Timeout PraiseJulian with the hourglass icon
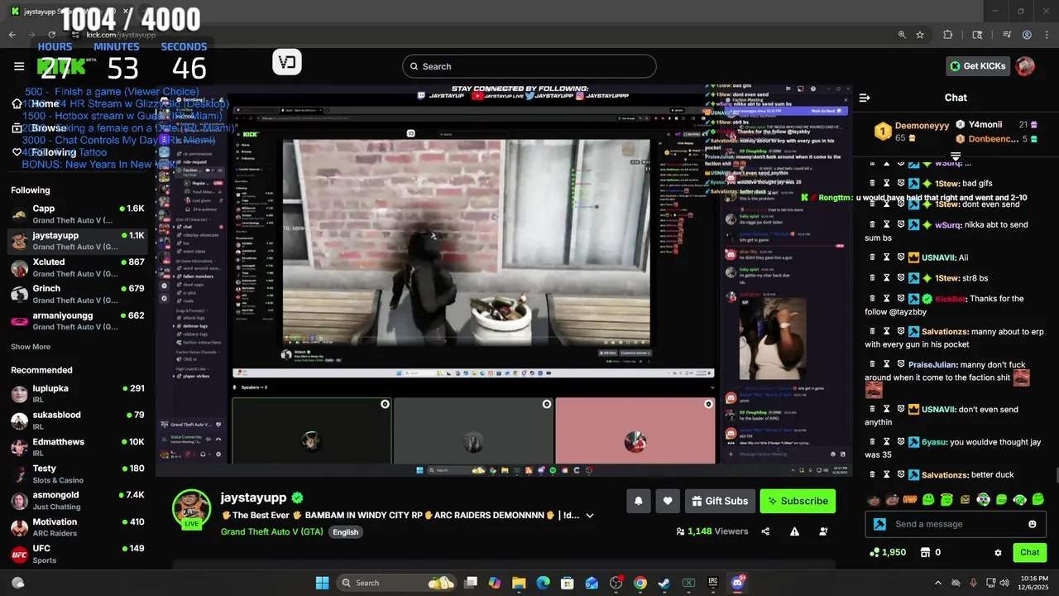This screenshot has height=596, width=1059. click(x=886, y=363)
